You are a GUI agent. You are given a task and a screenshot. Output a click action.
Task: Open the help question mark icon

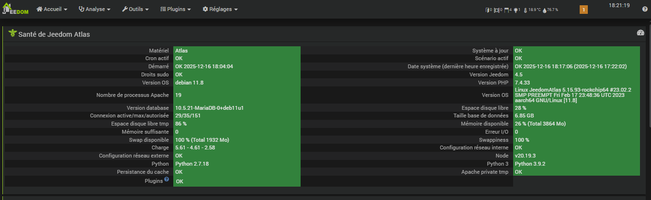coord(645,9)
